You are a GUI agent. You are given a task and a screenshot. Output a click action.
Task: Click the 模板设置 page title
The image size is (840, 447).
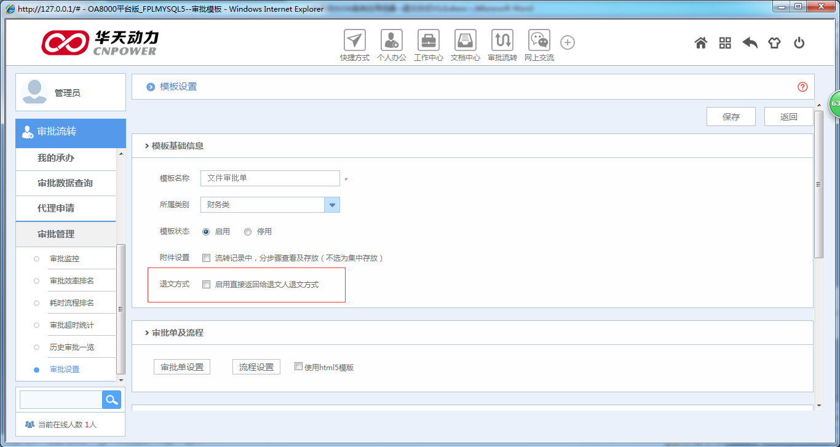click(178, 87)
